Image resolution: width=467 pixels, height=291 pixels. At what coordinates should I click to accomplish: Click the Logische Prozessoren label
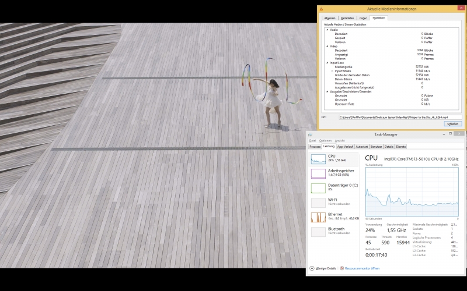click(x=427, y=238)
